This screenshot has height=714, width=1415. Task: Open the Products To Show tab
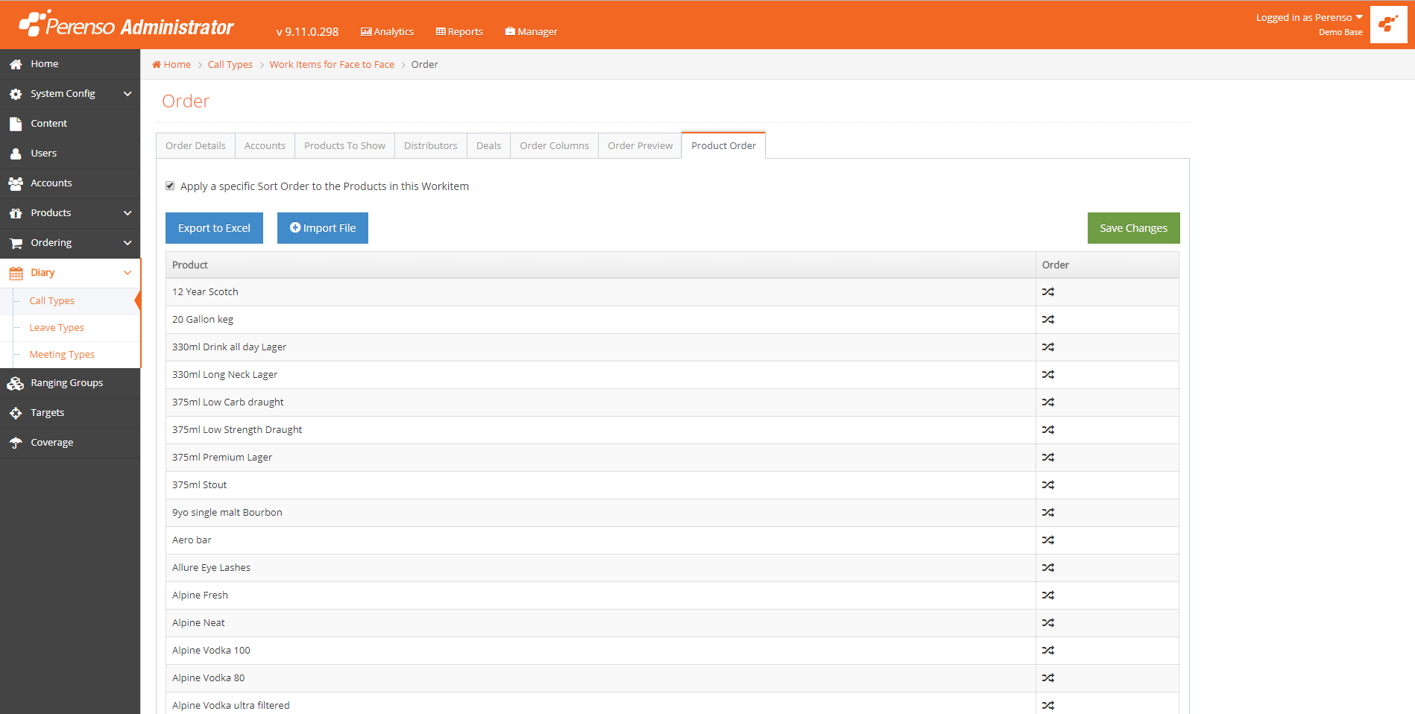[344, 145]
